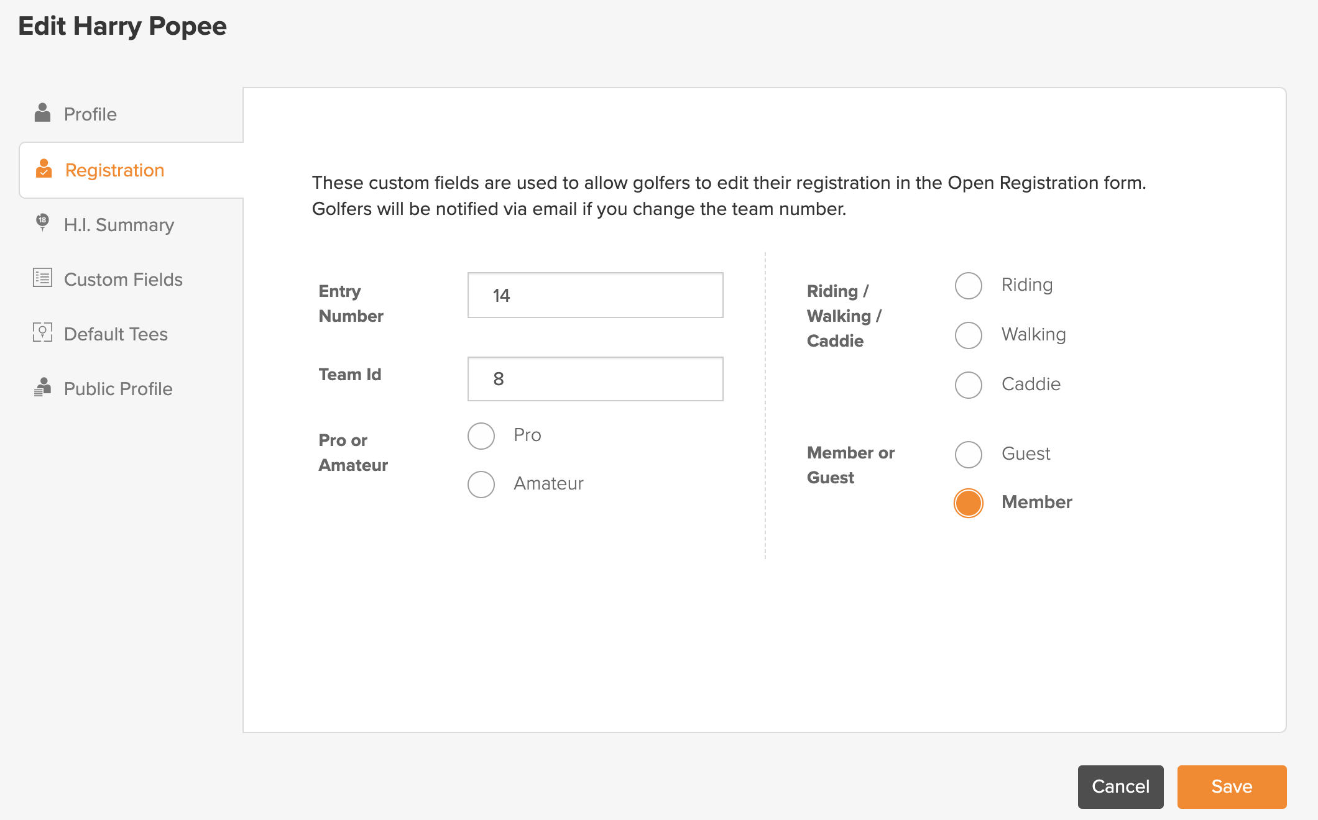This screenshot has height=820, width=1318.
Task: Select the Guest radio button
Action: point(968,455)
